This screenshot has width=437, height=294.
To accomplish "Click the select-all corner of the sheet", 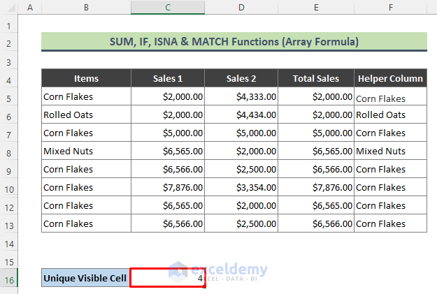I will click(8, 8).
